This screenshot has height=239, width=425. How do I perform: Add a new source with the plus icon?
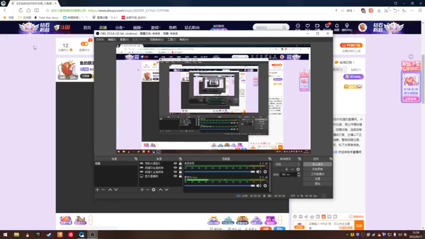[x=142, y=190]
